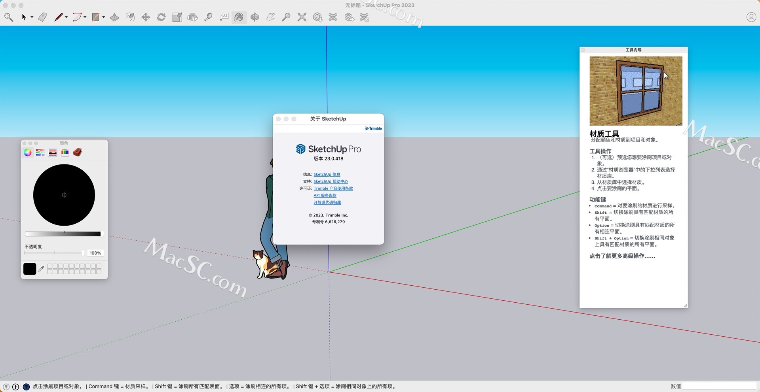This screenshot has height=392, width=760.
Task: Open the SketchUp 帮助中心 link
Action: coord(331,182)
